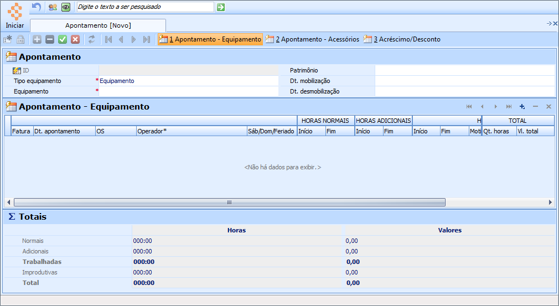559x306 pixels.
Task: Sort by Fatura column header
Action: click(22, 131)
